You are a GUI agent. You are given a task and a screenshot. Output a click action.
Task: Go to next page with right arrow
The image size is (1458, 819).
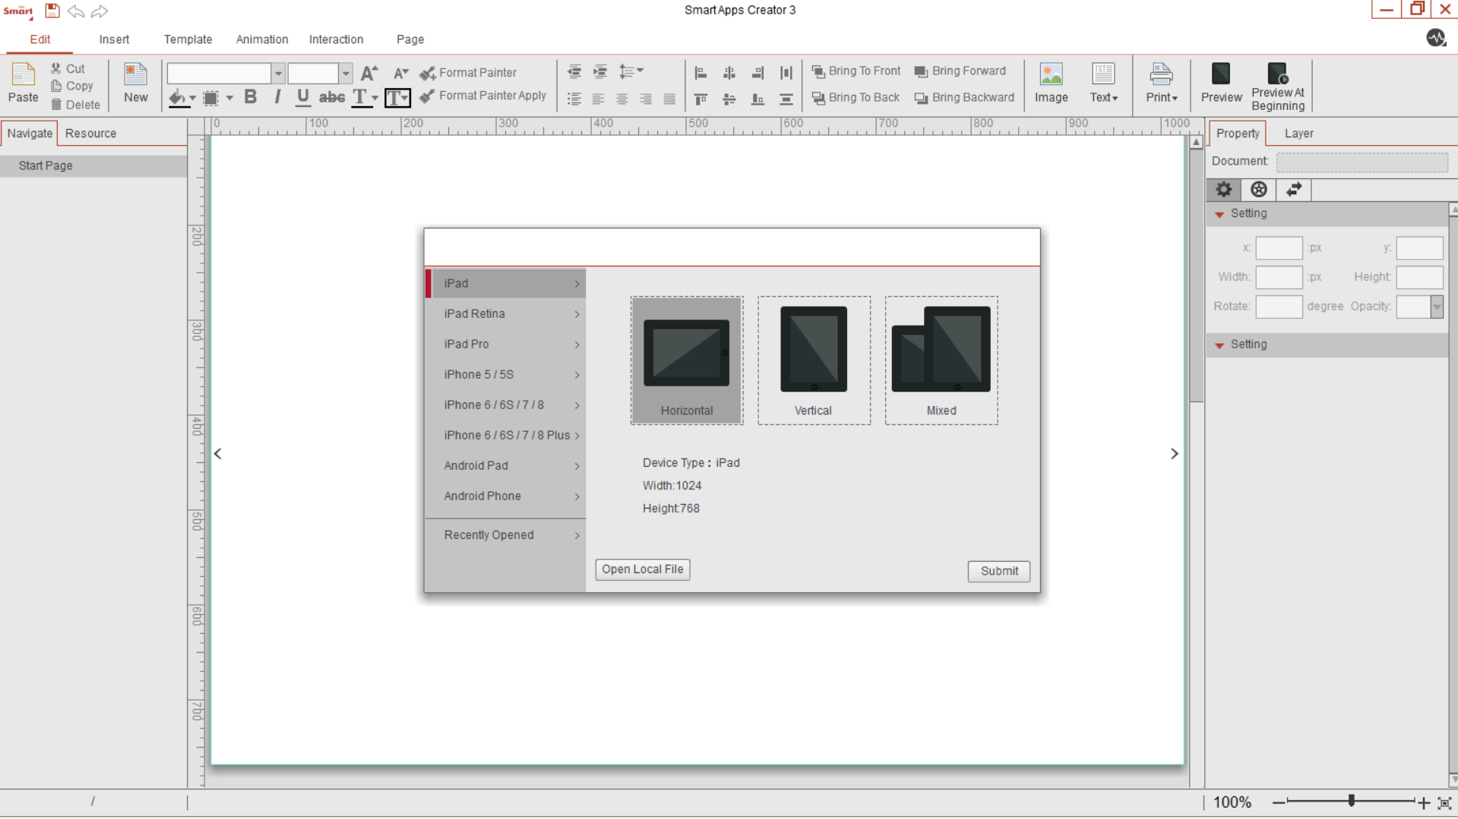1174,454
